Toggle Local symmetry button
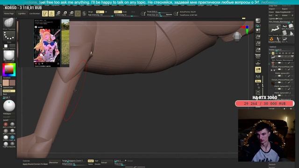 click(258, 70)
